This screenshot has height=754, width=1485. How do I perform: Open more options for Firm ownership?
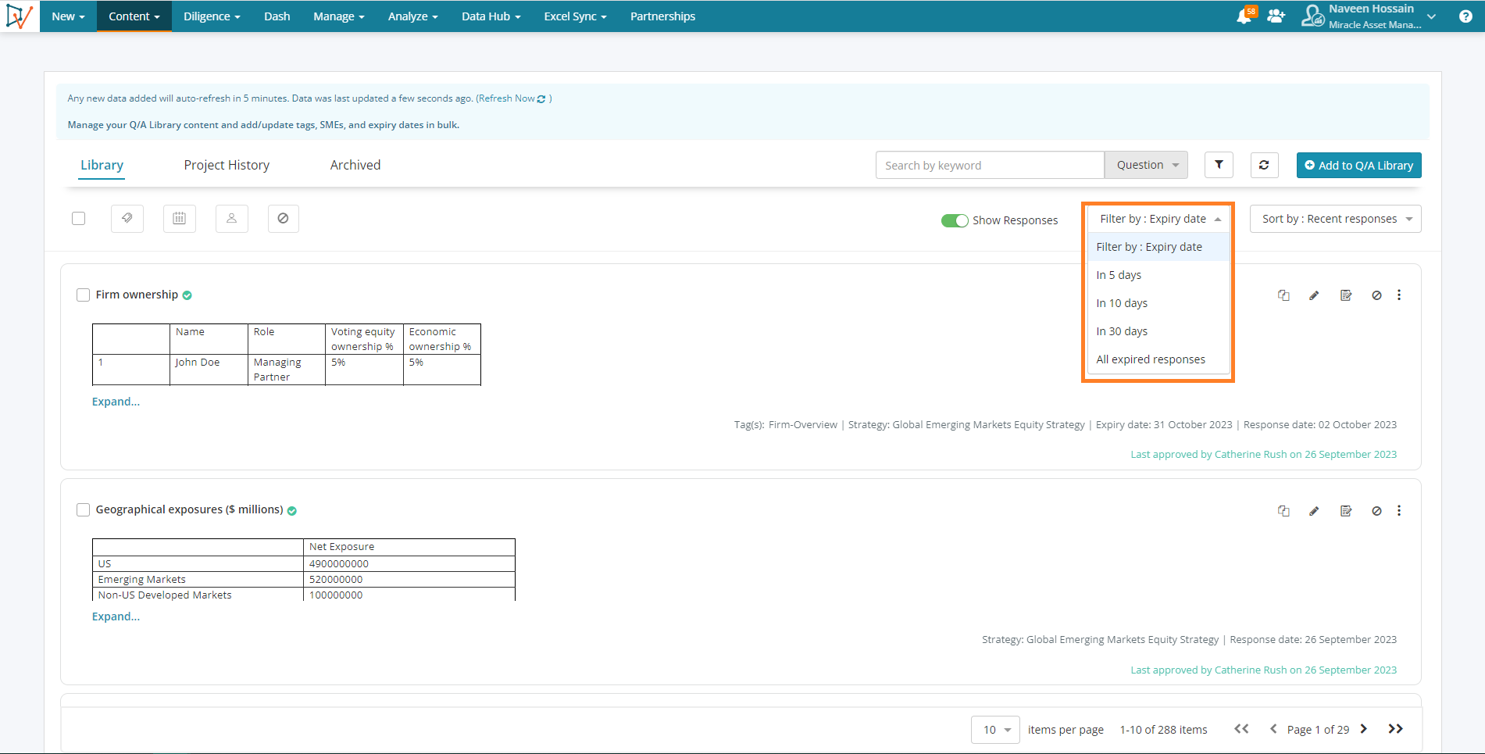click(1399, 295)
